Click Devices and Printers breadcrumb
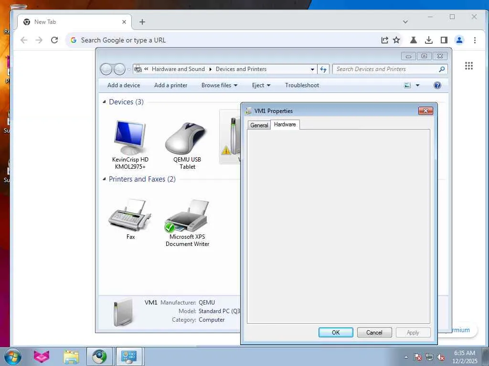Viewport: 489px width, 366px height. (241, 69)
